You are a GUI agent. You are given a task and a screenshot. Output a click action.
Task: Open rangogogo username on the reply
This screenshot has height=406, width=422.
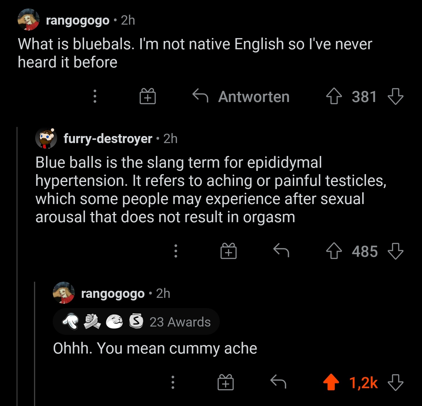click(x=113, y=293)
